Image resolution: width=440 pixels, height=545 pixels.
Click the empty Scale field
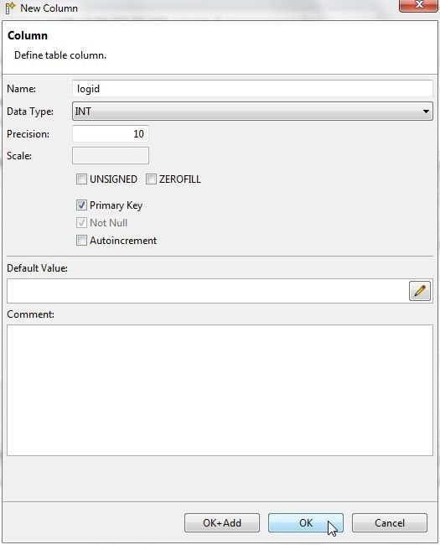(x=111, y=156)
